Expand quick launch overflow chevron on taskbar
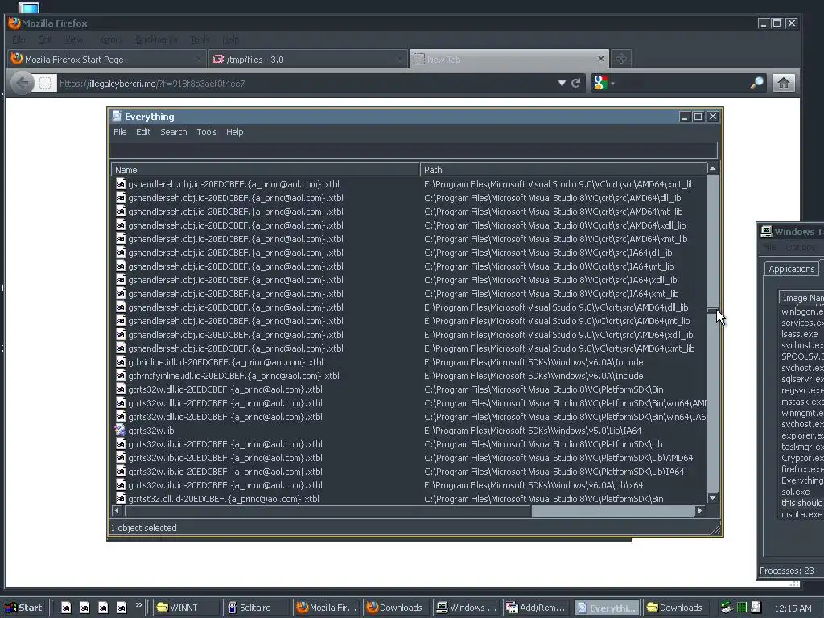 [138, 605]
